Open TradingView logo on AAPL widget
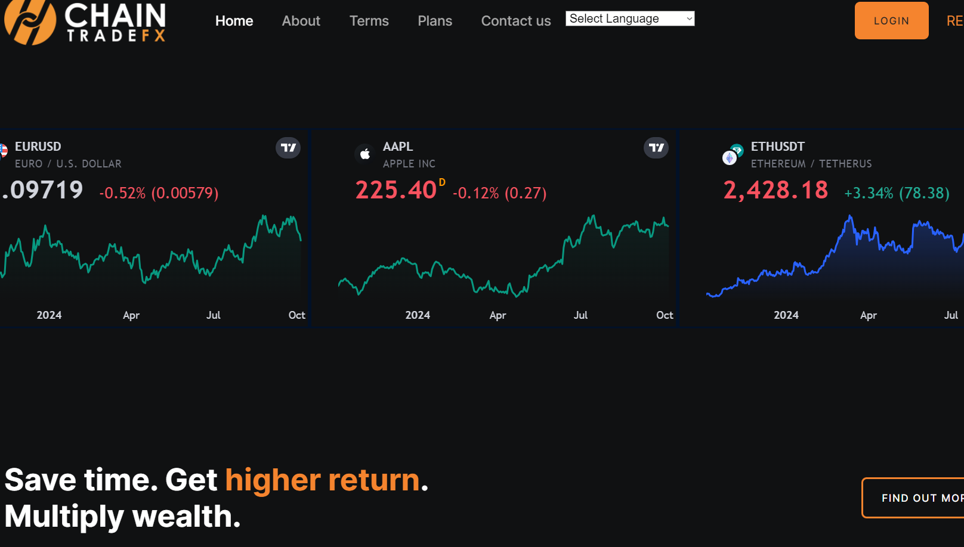Screen dimensions: 964x547 [656, 148]
